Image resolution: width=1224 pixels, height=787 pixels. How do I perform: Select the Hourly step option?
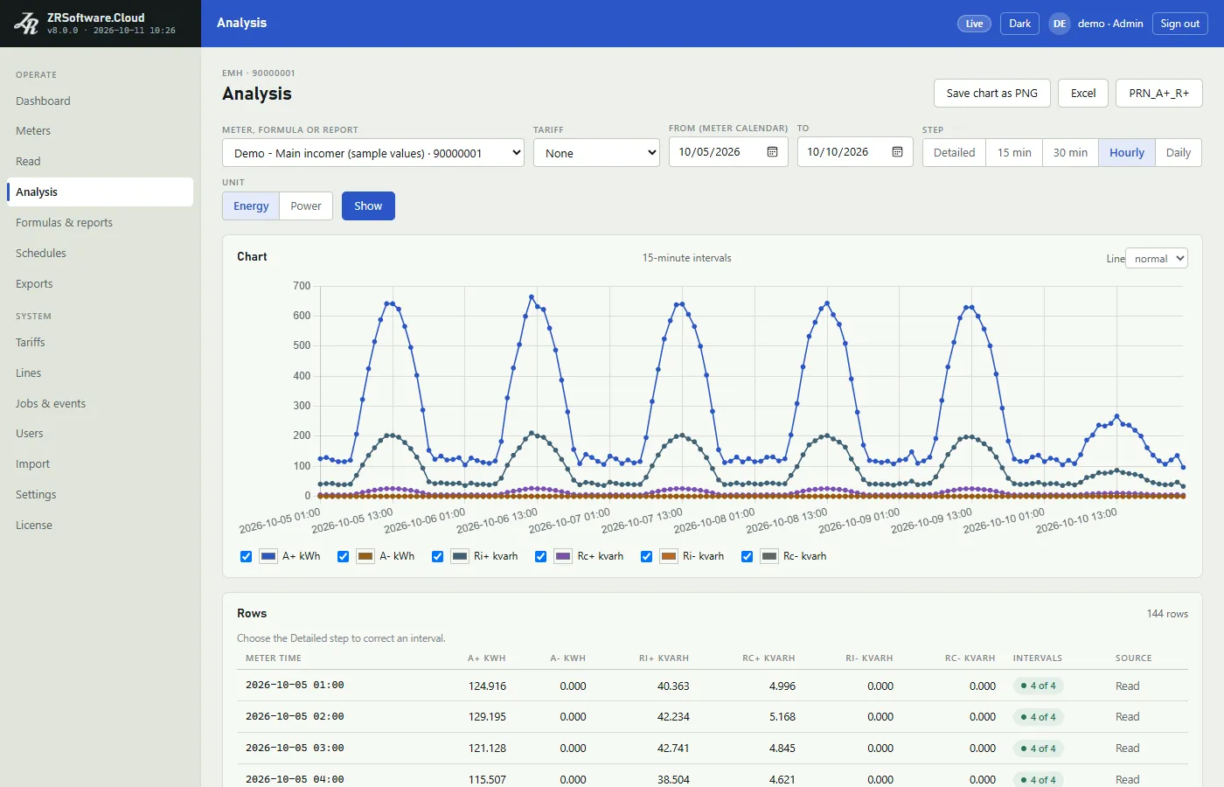[1127, 152]
